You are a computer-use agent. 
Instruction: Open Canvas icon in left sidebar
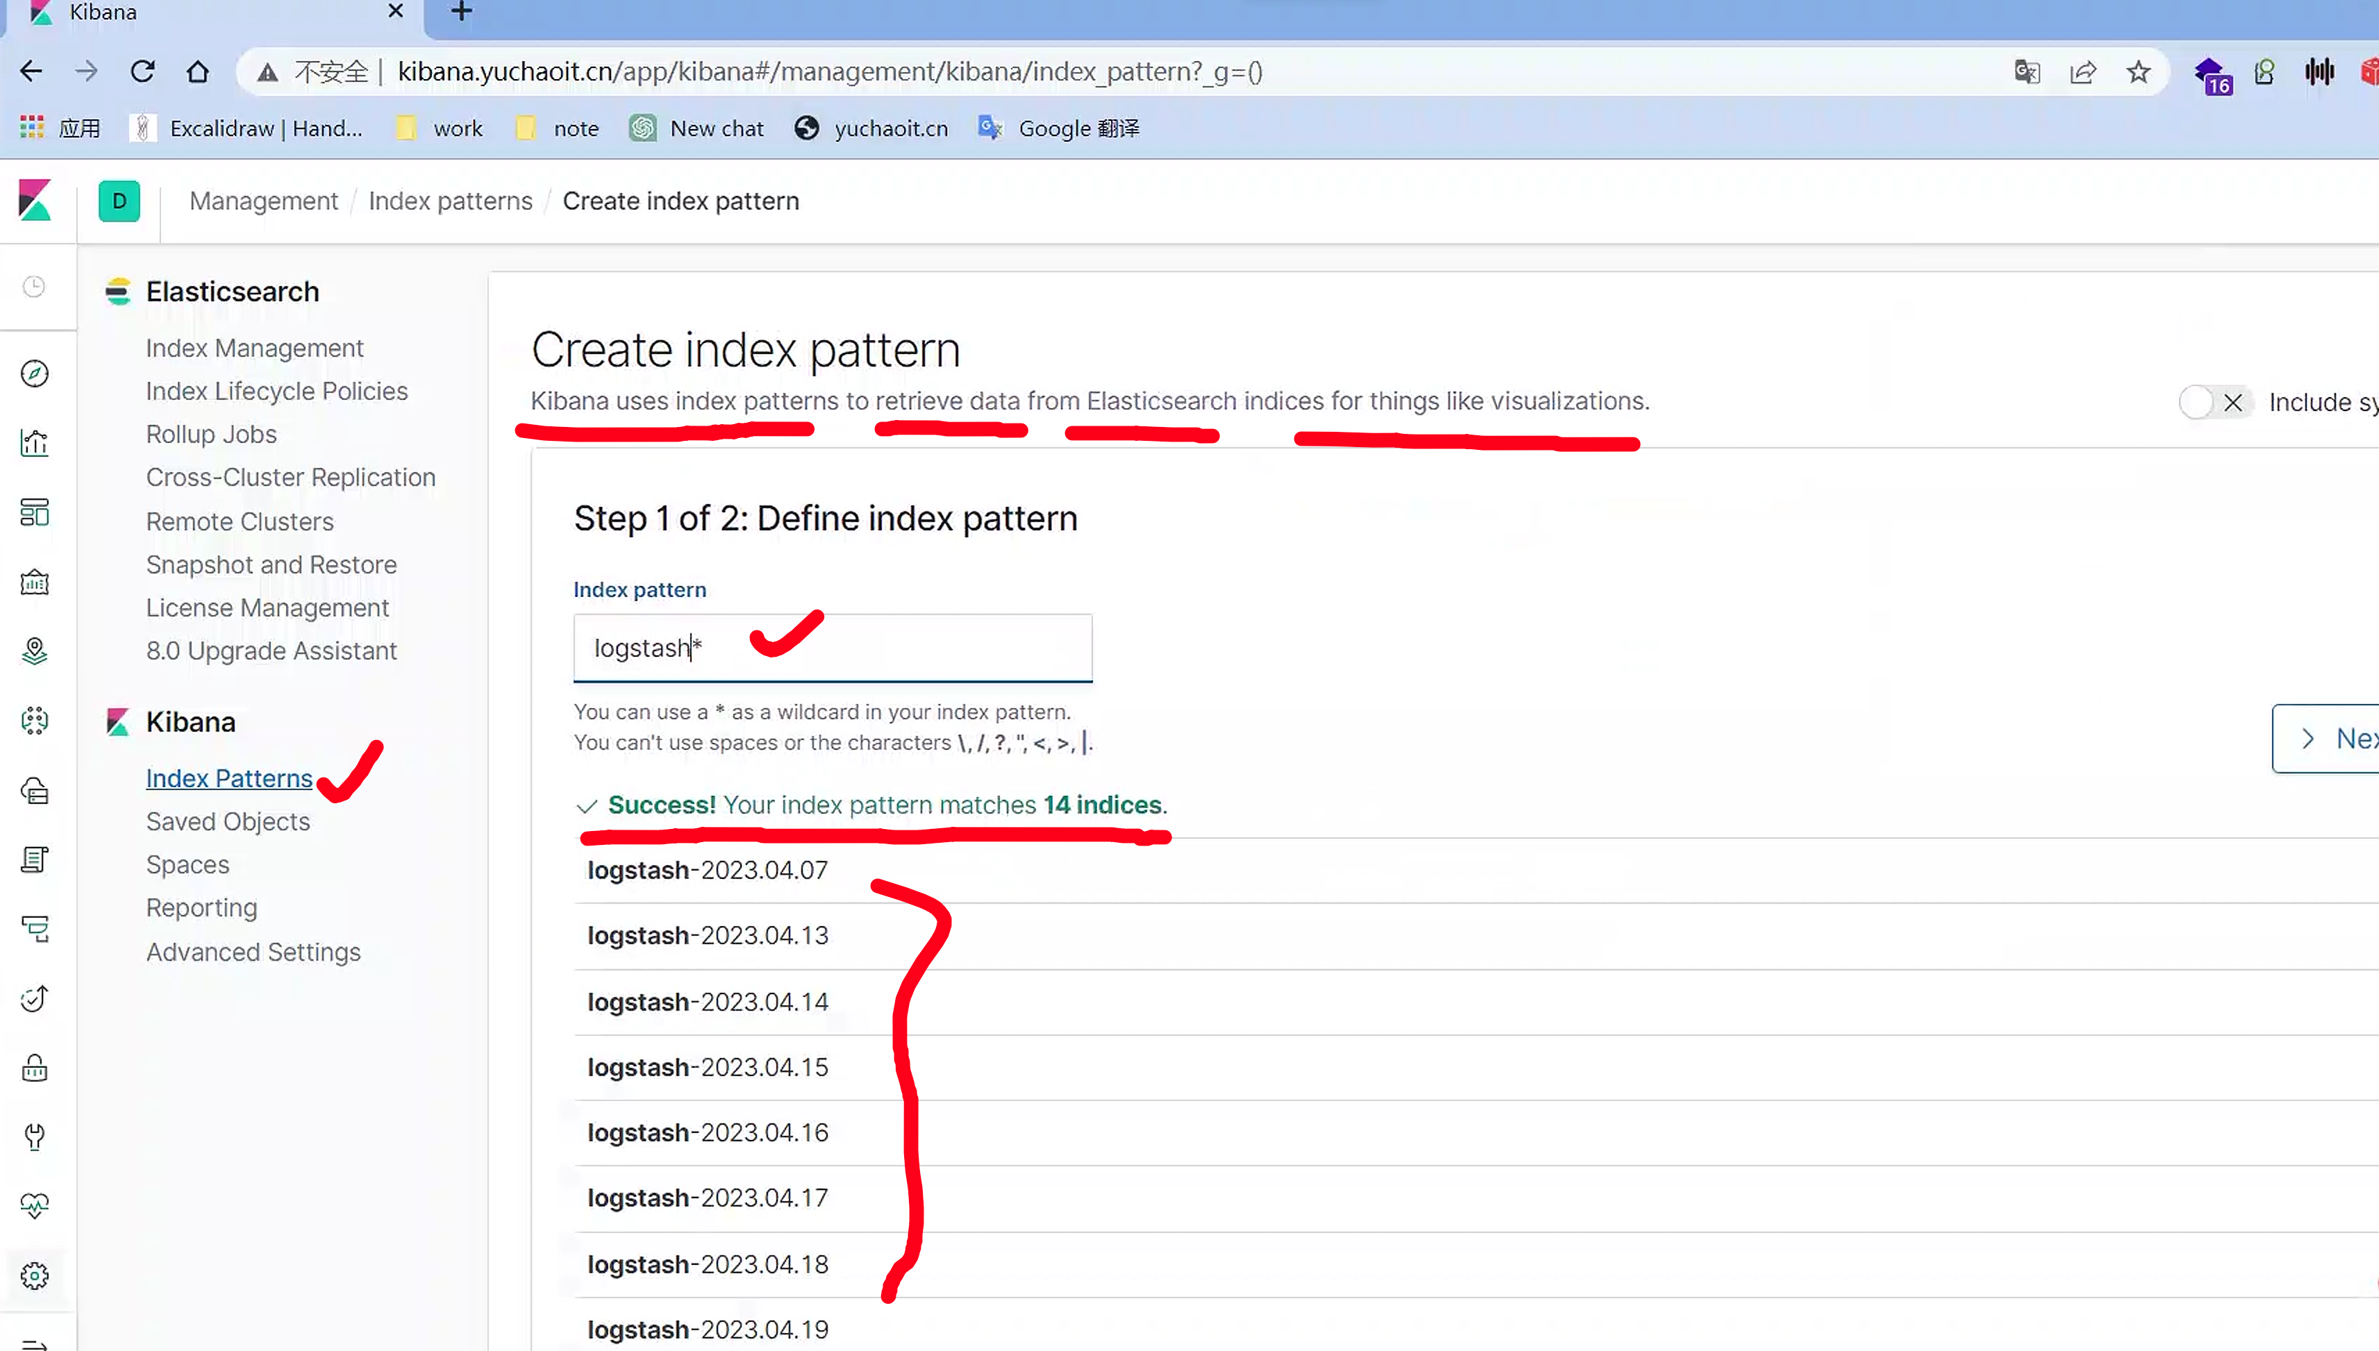pos(34,582)
